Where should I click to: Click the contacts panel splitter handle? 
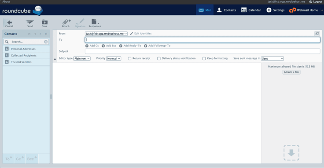click(51, 97)
